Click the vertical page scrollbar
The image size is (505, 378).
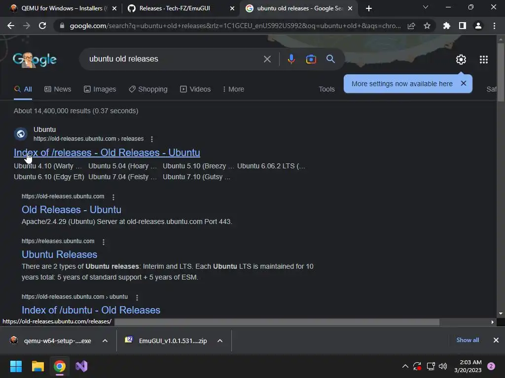[x=501, y=72]
